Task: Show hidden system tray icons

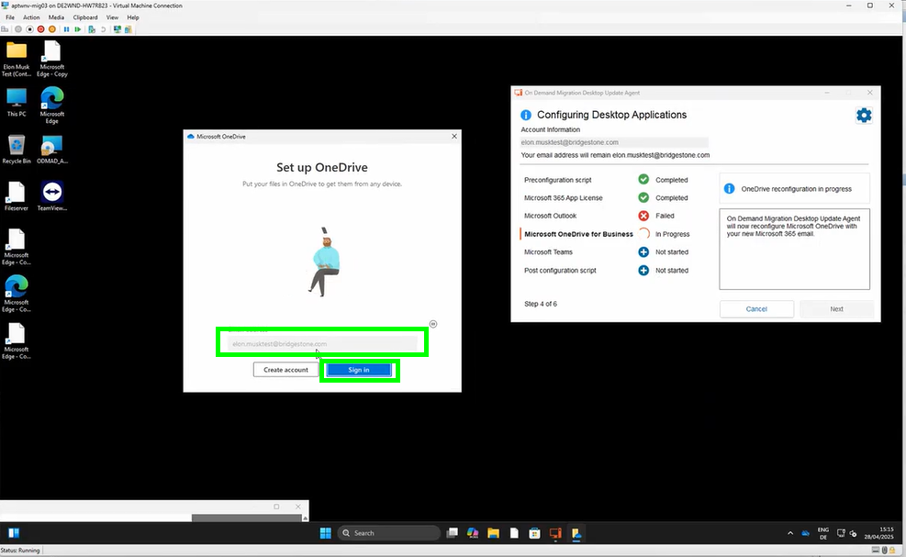Action: point(789,533)
